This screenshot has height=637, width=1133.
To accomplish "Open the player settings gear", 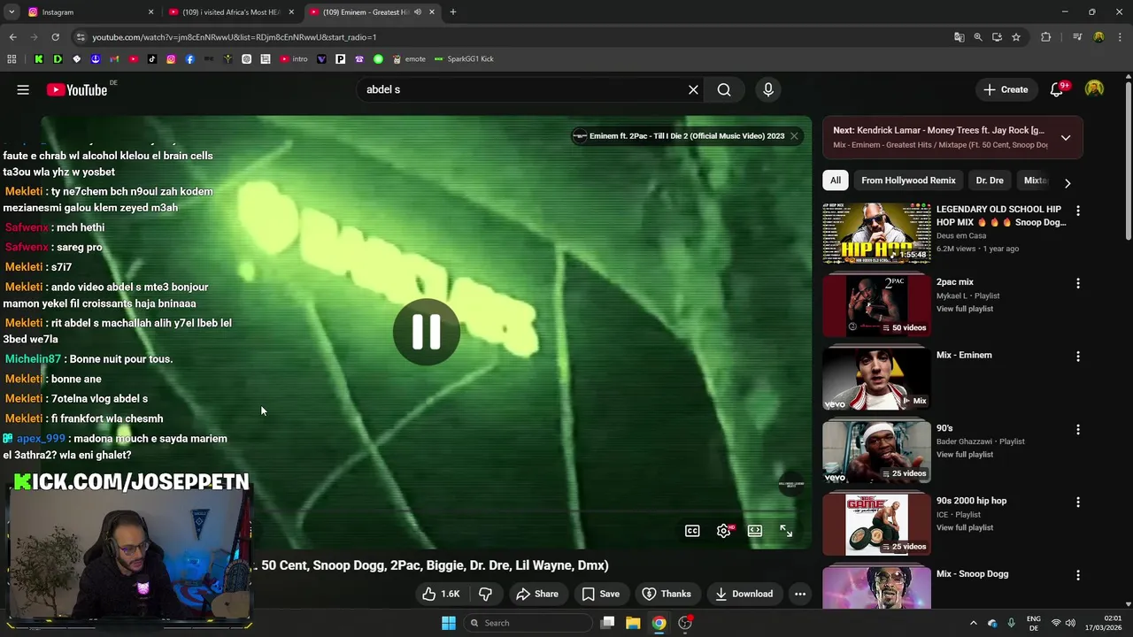I will [724, 531].
